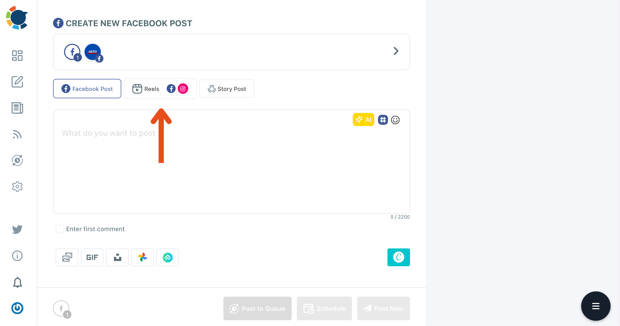Image resolution: width=620 pixels, height=326 pixels.
Task: Open the compose post pencil icon
Action: point(17,82)
